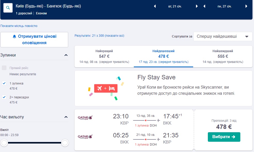Open the 'Спершу найдешевші' sort dropdown
Viewport: 254px width, 152px height.
pyautogui.click(x=223, y=36)
